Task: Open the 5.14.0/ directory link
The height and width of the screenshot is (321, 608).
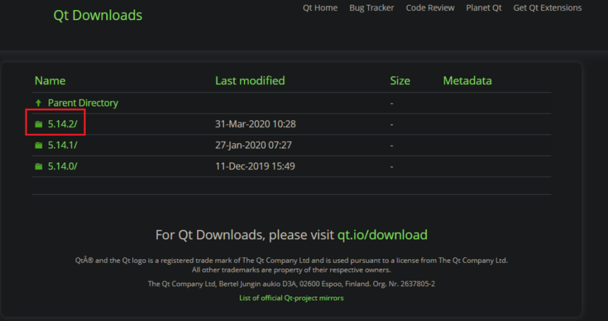Action: (62, 166)
